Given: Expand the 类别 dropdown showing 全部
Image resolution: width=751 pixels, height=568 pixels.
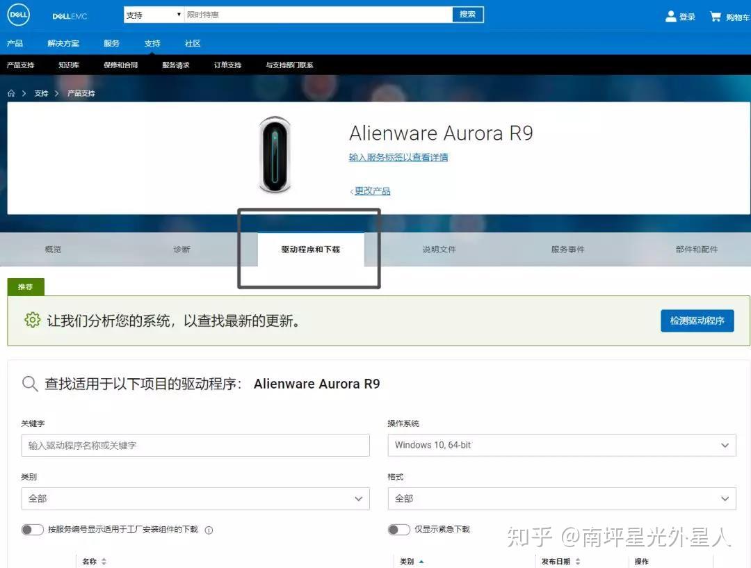Looking at the screenshot, I should (x=195, y=498).
